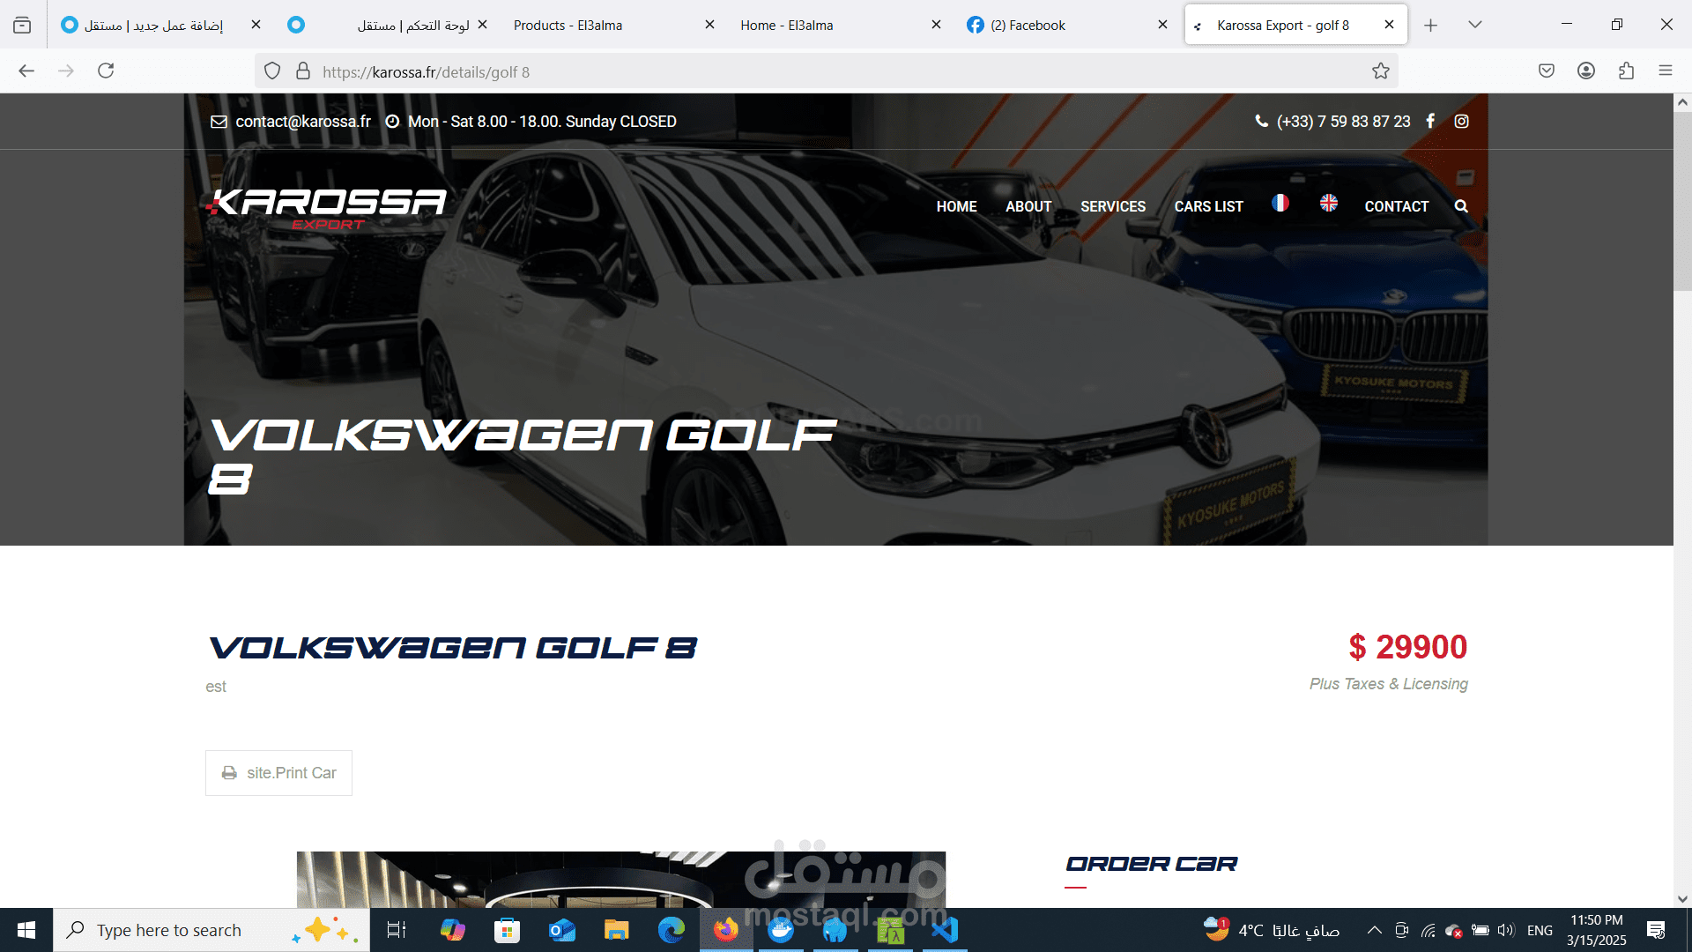
Task: Open the Instagram icon in site header
Action: pos(1461,122)
